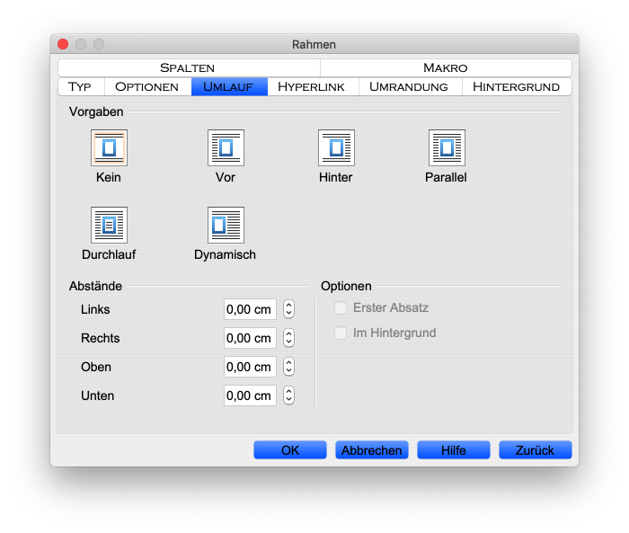Click the Unten spacing stepper
The width and height of the screenshot is (629, 533).
[x=288, y=395]
